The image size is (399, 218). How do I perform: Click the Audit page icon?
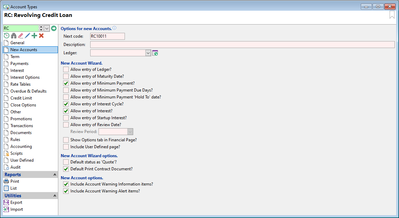pyautogui.click(x=6, y=167)
